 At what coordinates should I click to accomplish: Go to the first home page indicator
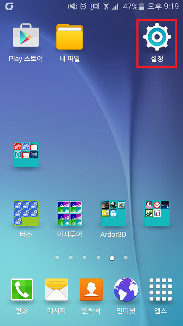point(57,258)
